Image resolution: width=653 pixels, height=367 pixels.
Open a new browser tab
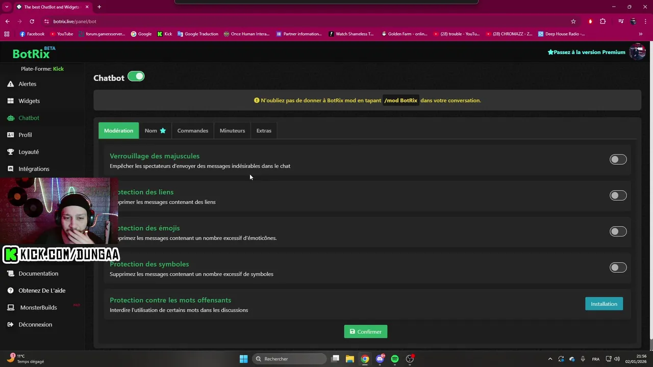click(99, 7)
